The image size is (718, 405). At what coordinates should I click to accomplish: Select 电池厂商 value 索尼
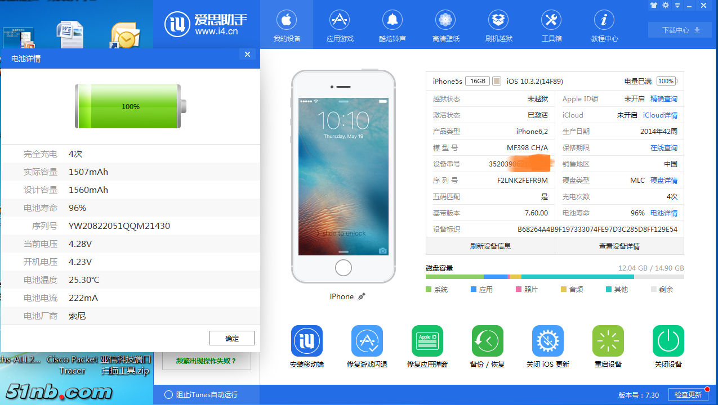point(77,316)
